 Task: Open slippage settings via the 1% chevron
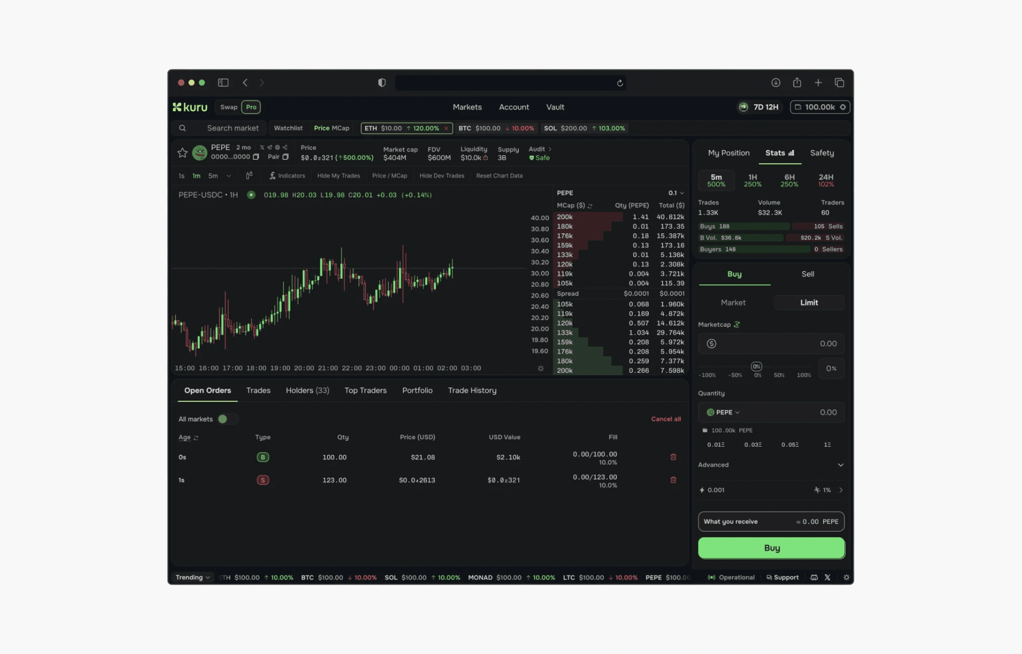841,490
